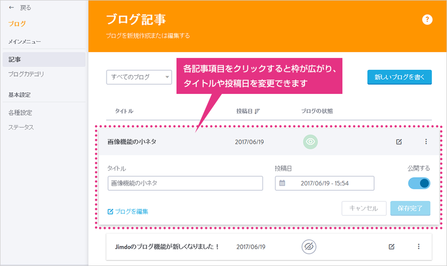Screen dimensions: 447x266
Task: Click the 投稿日 date input field
Action: (325, 183)
